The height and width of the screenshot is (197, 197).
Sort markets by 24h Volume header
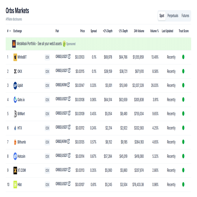(x=139, y=31)
